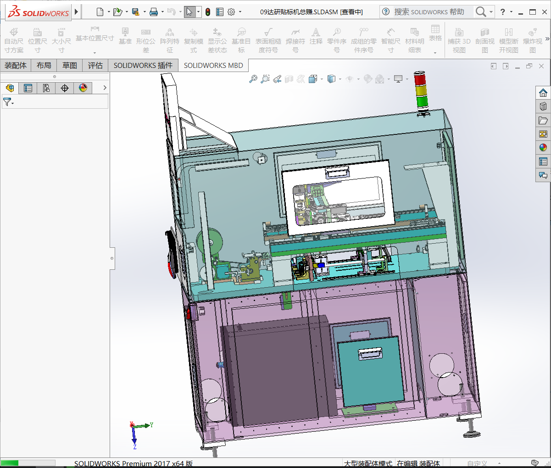Click the Zoom to Fit magnifier icon

[253, 79]
